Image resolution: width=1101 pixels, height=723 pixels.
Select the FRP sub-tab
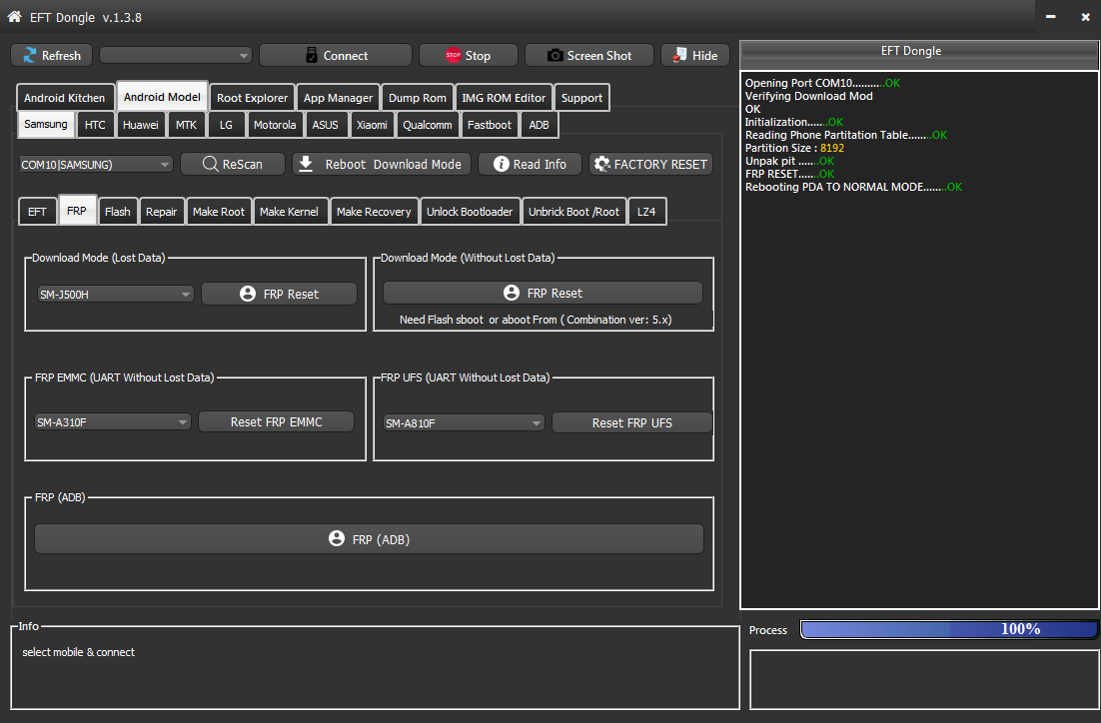pos(77,210)
